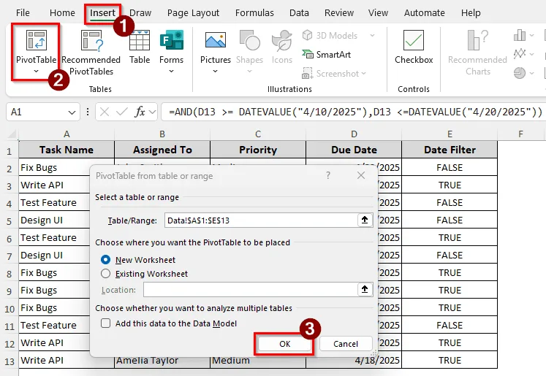The height and width of the screenshot is (376, 546).
Task: Switch to the Formulas tab
Action: (254, 13)
